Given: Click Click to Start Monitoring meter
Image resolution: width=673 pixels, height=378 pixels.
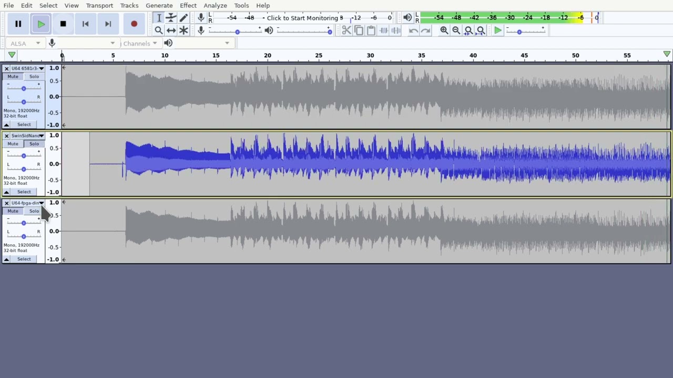Looking at the screenshot, I should pos(304,18).
